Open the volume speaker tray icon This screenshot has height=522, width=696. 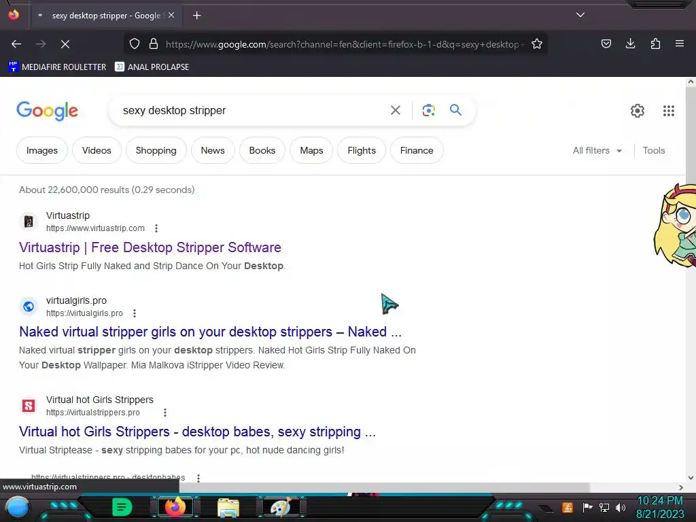[x=620, y=507]
